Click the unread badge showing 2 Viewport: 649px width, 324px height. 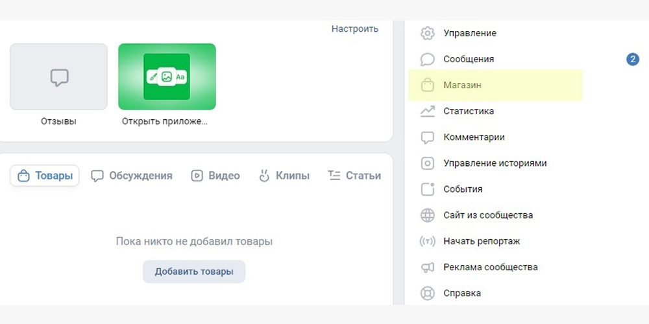pos(632,60)
